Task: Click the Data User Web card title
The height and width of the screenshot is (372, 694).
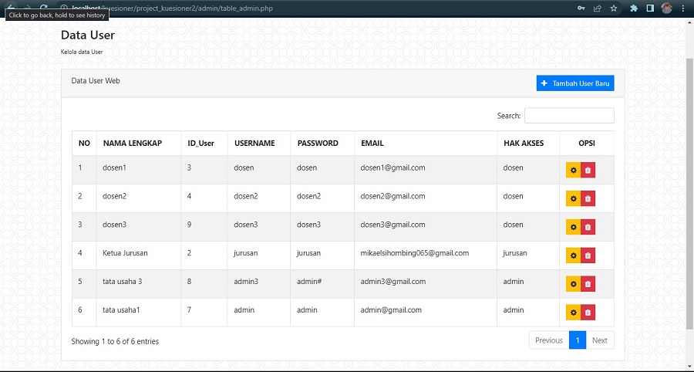Action: (96, 80)
